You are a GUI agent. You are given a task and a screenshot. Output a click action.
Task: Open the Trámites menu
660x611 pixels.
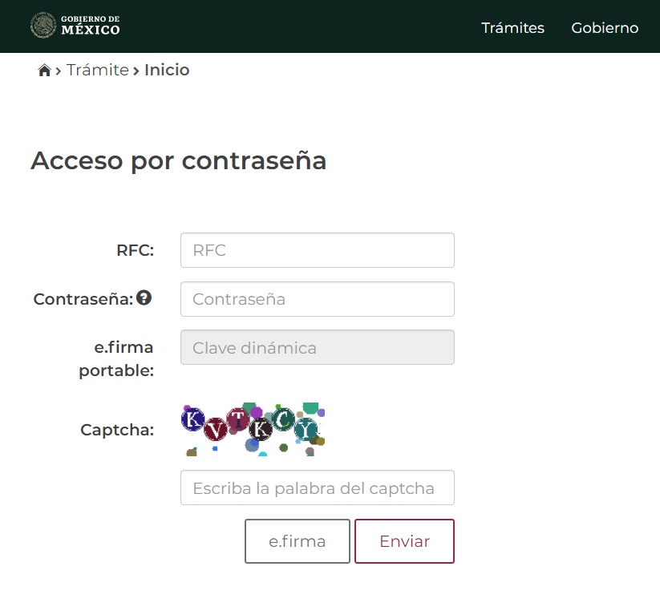512,28
